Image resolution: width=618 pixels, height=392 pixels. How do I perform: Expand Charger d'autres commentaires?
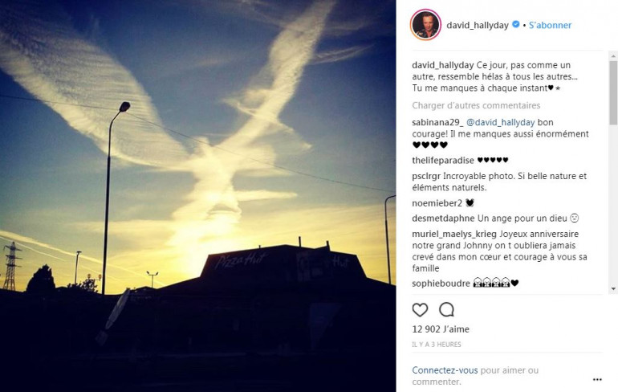pyautogui.click(x=476, y=105)
